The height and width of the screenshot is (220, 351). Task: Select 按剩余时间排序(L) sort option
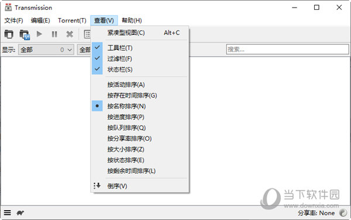[x=140, y=171]
